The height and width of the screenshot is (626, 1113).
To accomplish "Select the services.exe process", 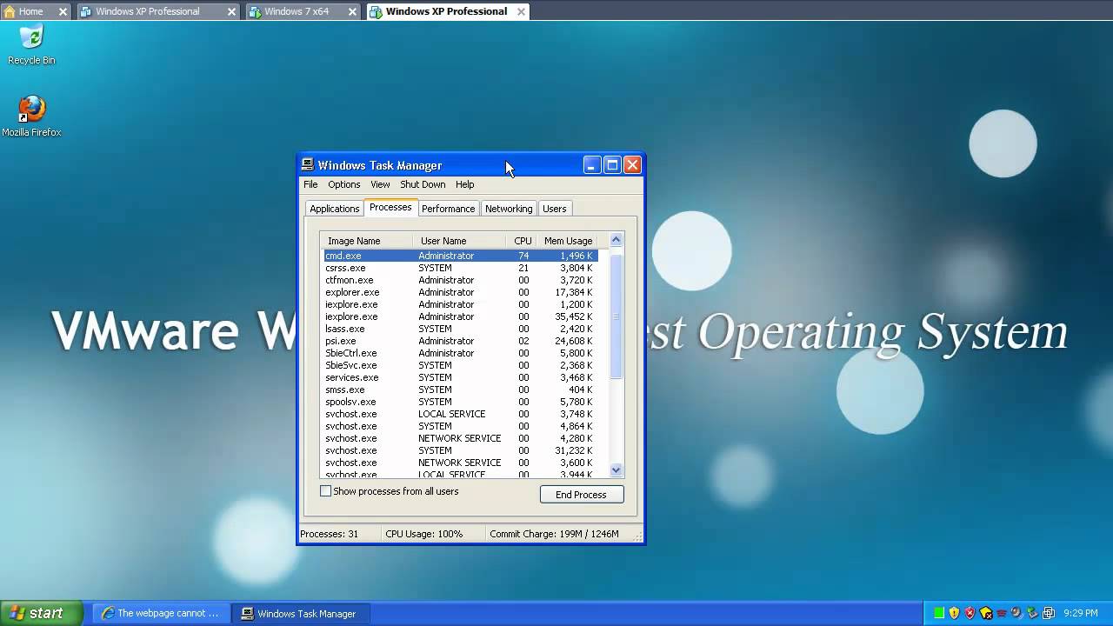I will pyautogui.click(x=461, y=377).
